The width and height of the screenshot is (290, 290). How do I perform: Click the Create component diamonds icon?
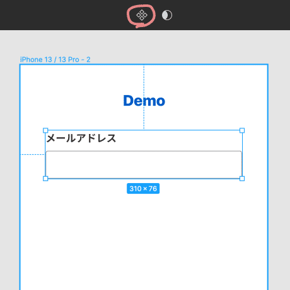tap(142, 15)
